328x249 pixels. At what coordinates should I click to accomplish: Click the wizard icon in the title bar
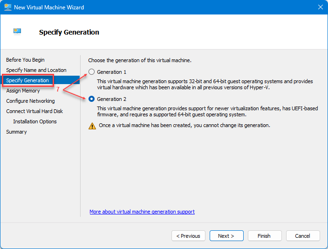[x=8, y=7]
